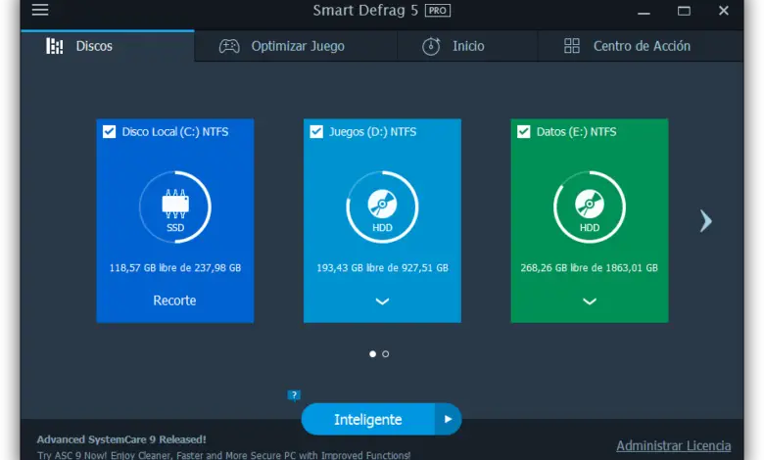This screenshot has height=460, width=764.
Task: Click '193,43 GB libre de 927,51 GB' text
Action: (382, 268)
